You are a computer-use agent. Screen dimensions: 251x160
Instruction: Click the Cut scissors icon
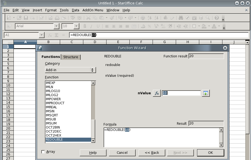point(88,18)
